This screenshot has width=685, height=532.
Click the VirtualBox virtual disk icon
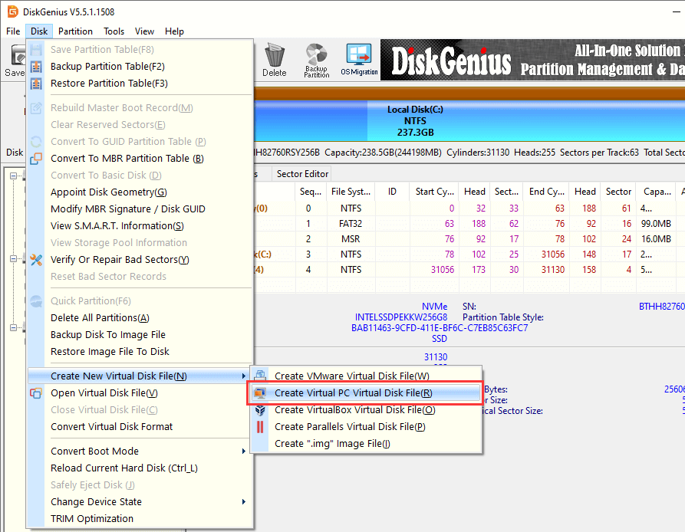261,409
